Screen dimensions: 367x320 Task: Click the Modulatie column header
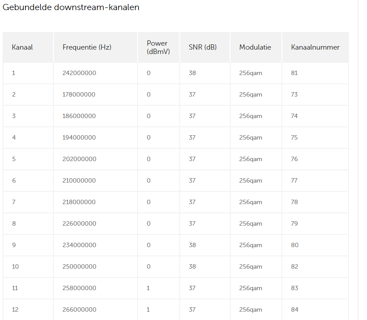click(255, 47)
